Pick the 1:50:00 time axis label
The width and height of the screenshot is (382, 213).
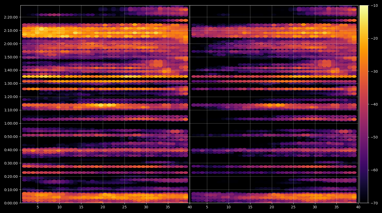[11, 57]
